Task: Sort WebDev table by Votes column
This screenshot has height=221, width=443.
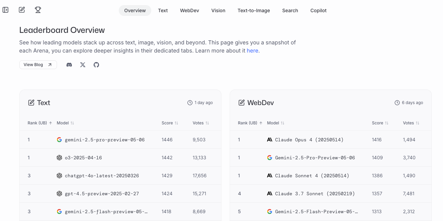Action: click(411, 123)
